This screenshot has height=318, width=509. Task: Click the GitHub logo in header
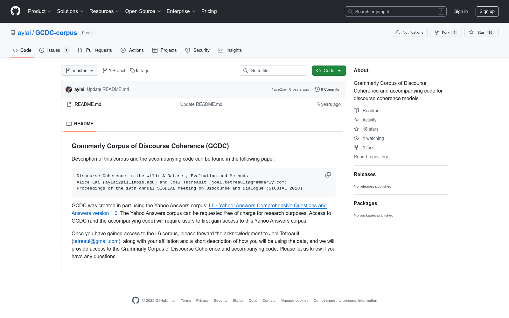point(15,11)
